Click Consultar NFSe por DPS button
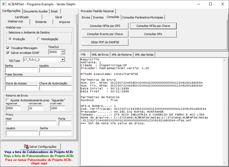The width and height of the screenshot is (229, 167). click(x=105, y=26)
